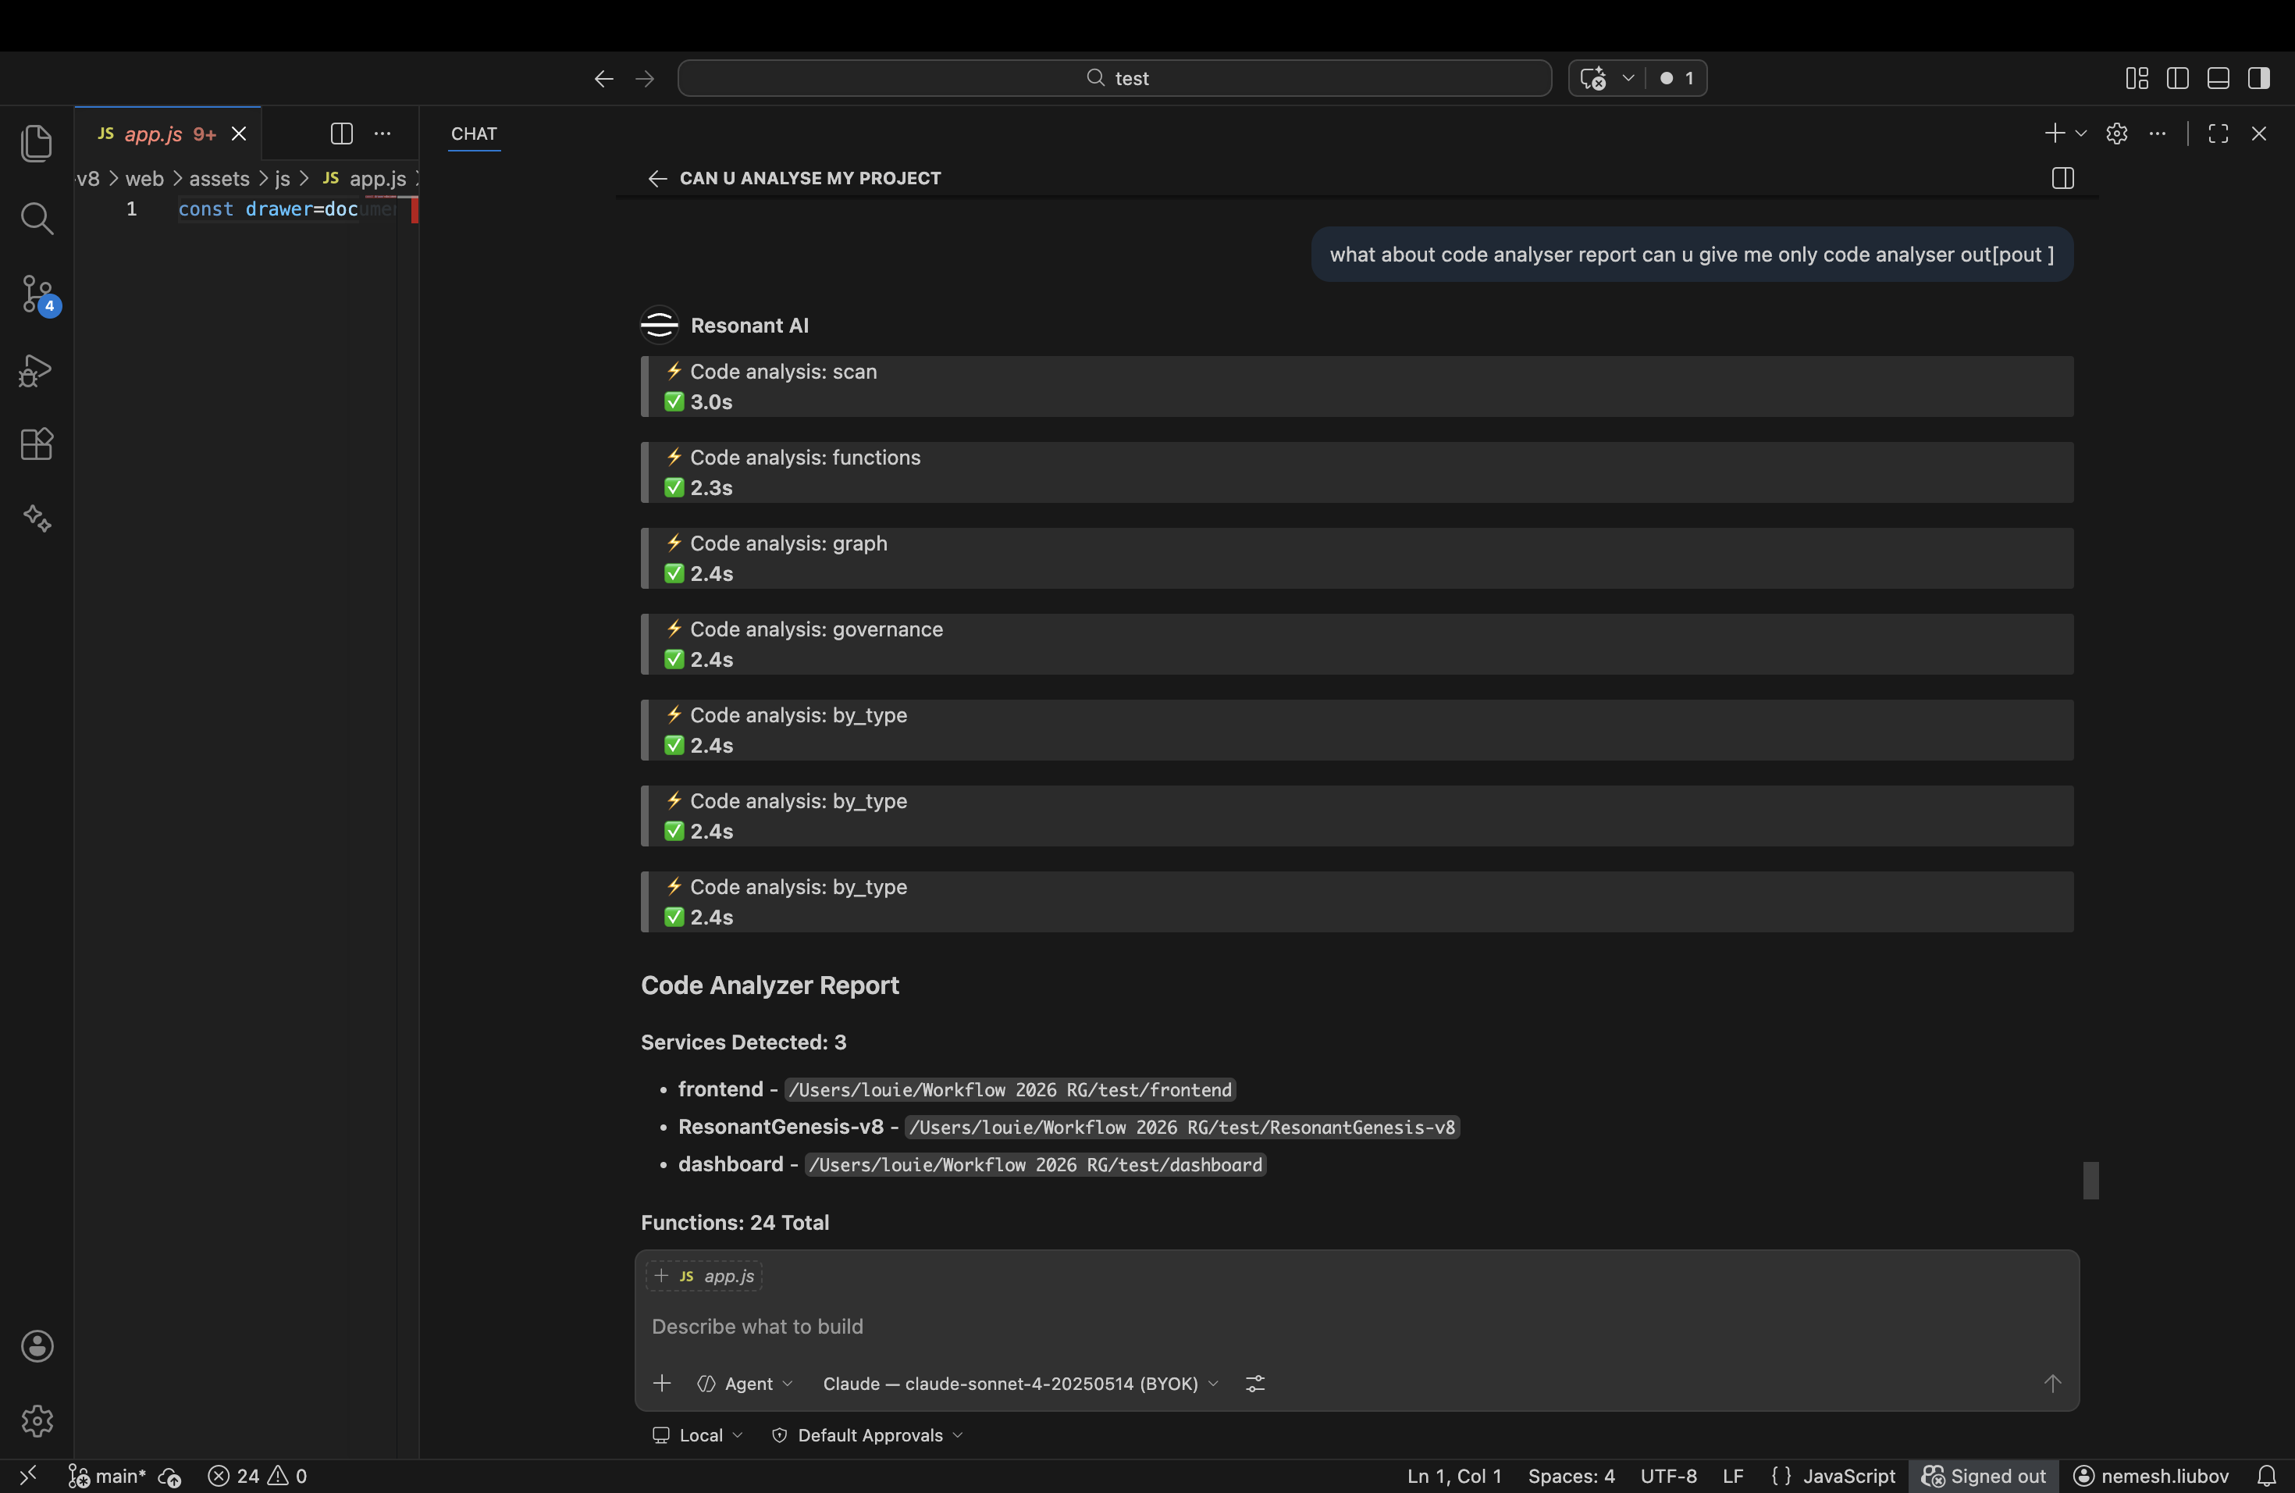Switch to the CHAT tab
The width and height of the screenshot is (2295, 1493).
474,134
